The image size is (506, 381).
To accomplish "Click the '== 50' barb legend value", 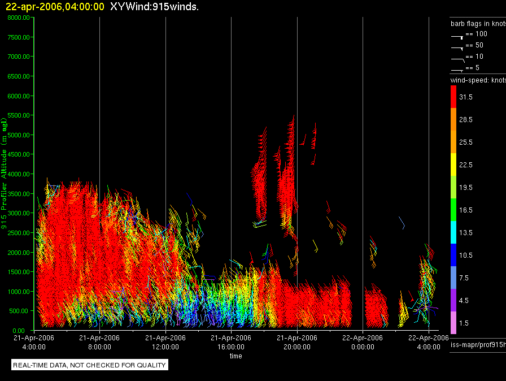I will (x=474, y=45).
